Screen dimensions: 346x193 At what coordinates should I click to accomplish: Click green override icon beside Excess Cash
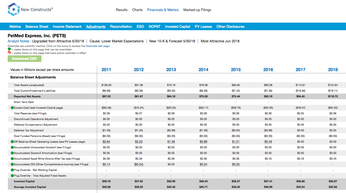(12, 108)
